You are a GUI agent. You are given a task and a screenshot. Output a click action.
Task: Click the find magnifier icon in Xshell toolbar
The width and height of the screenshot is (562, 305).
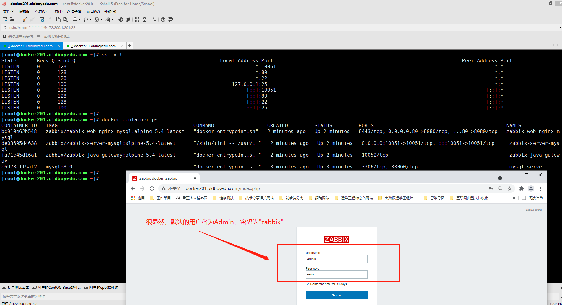65,19
